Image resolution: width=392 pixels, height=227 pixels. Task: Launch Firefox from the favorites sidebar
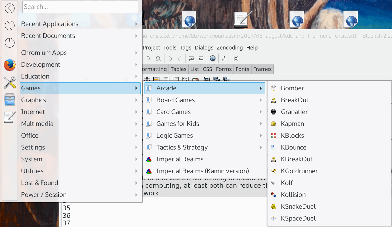pyautogui.click(x=10, y=65)
